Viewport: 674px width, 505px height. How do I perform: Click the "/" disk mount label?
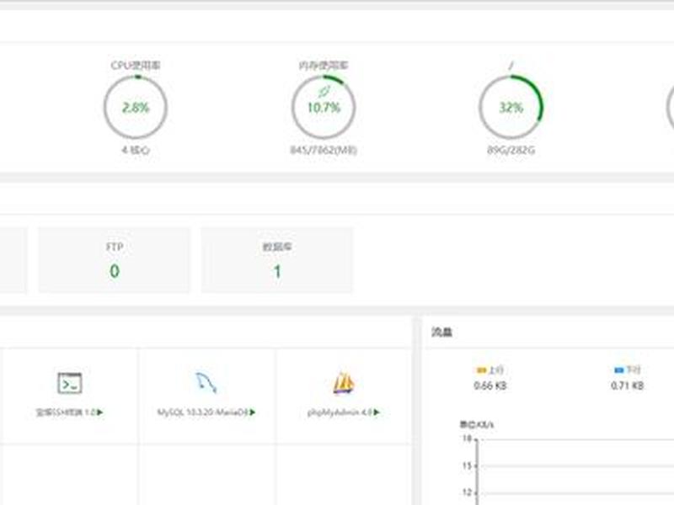511,66
